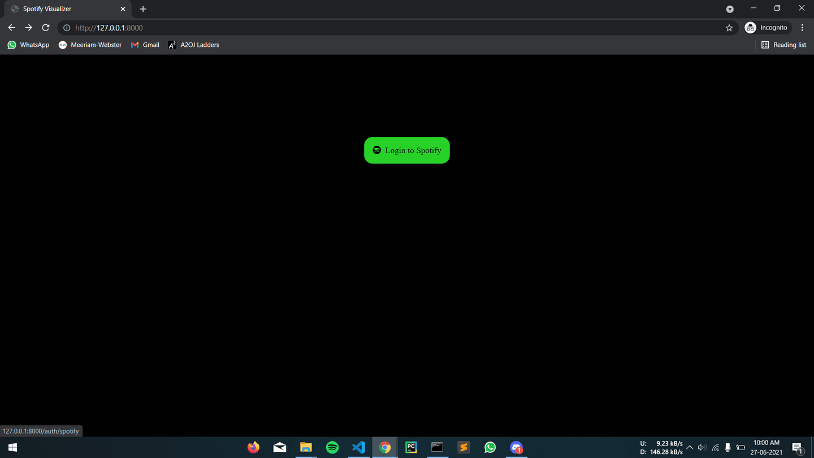Open the Incognito profile indicator
The width and height of the screenshot is (814, 458).
click(x=767, y=28)
